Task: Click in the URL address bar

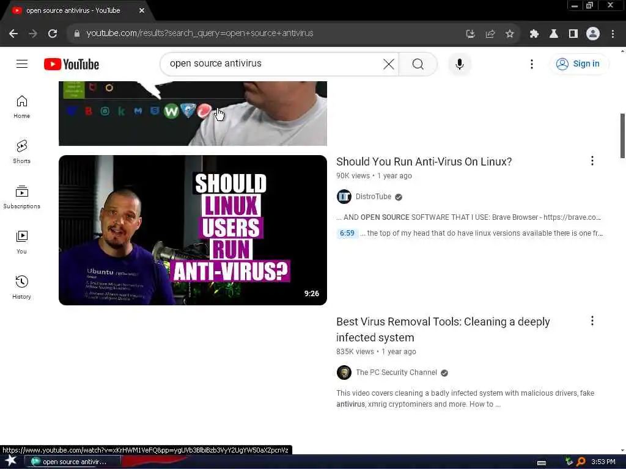Action: [271, 34]
